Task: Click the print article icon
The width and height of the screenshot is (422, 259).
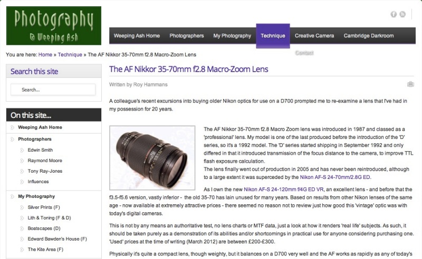Action: tap(410, 84)
